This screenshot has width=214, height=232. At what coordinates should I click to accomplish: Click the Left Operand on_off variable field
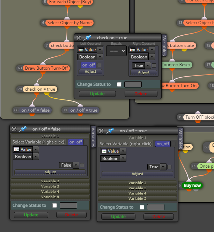click(x=89, y=65)
